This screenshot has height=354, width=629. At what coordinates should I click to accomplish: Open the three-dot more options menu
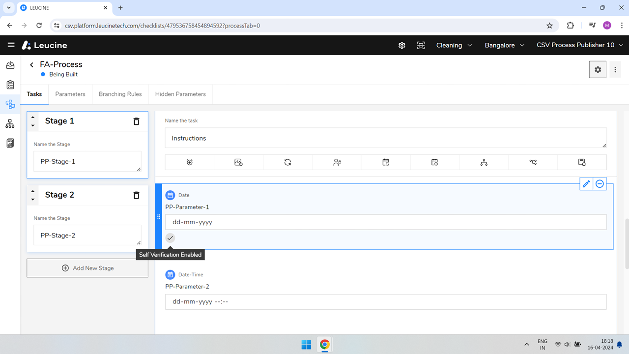(x=615, y=70)
